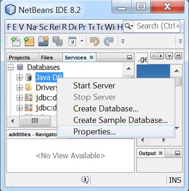Screen dimensions: 189x191
Task: Open the H (Help) menu
Action: click(x=120, y=27)
